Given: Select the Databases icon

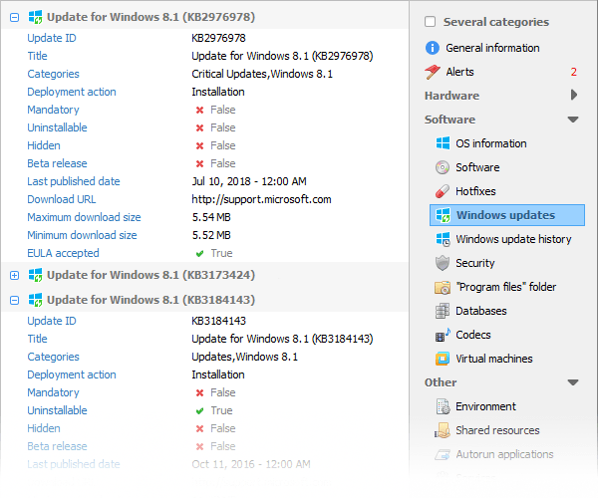Looking at the screenshot, I should pyautogui.click(x=444, y=311).
